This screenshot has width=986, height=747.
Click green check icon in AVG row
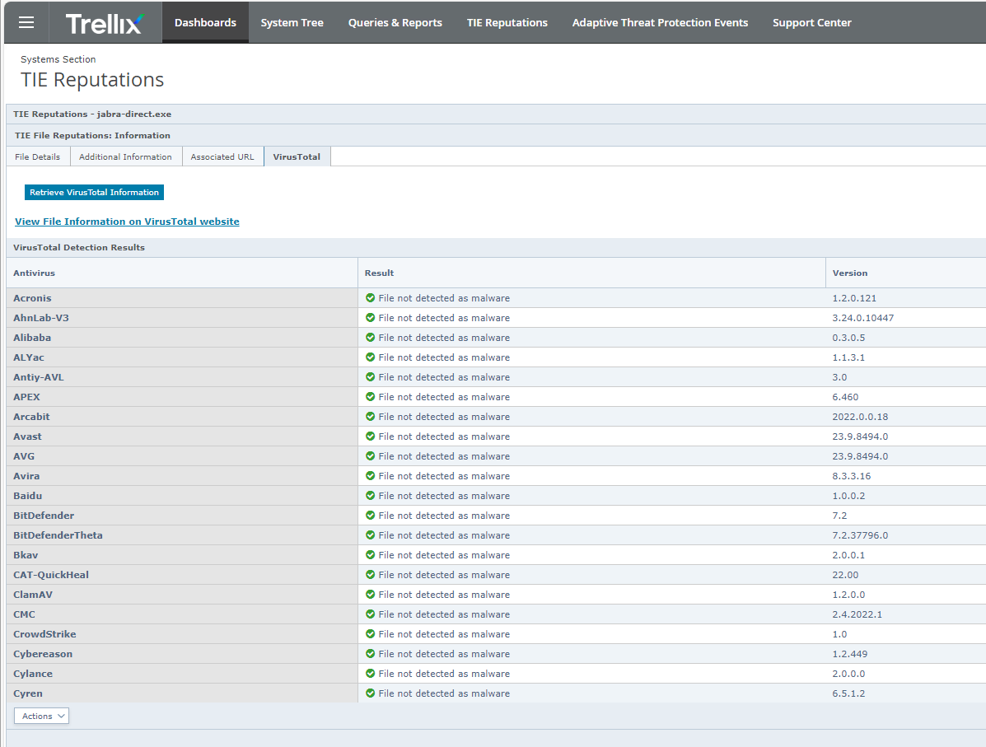(x=371, y=456)
